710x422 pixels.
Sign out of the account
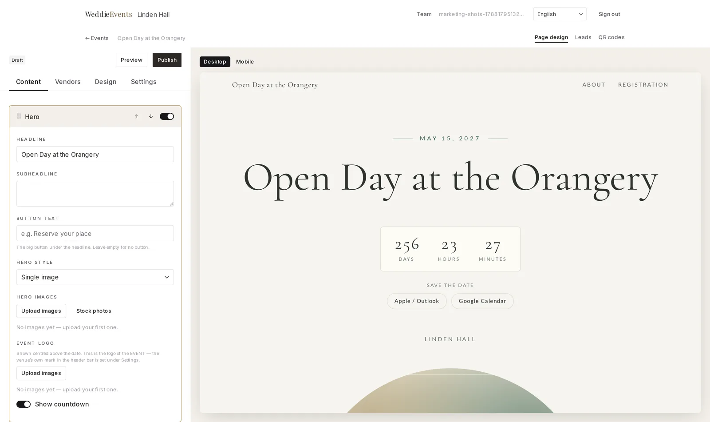tap(609, 14)
